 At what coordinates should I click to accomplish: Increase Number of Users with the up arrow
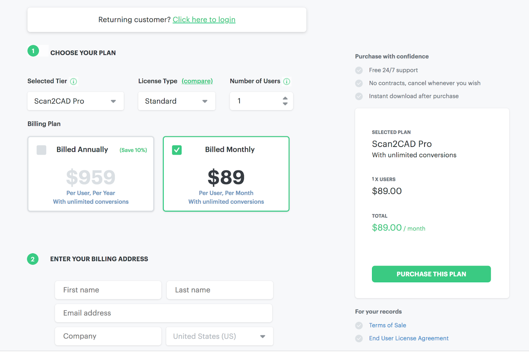(x=285, y=98)
